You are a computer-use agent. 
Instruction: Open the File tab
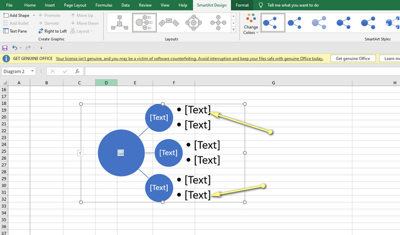[9, 5]
